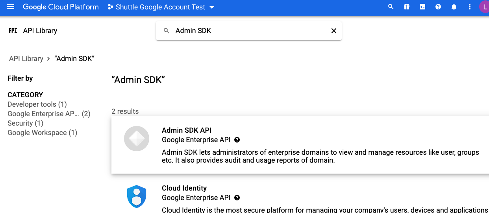Open the notifications bell

point(454,7)
